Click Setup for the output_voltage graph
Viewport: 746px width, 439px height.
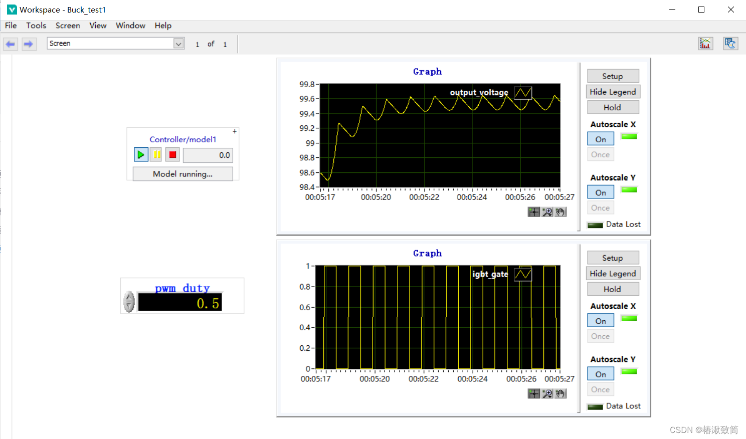click(613, 76)
